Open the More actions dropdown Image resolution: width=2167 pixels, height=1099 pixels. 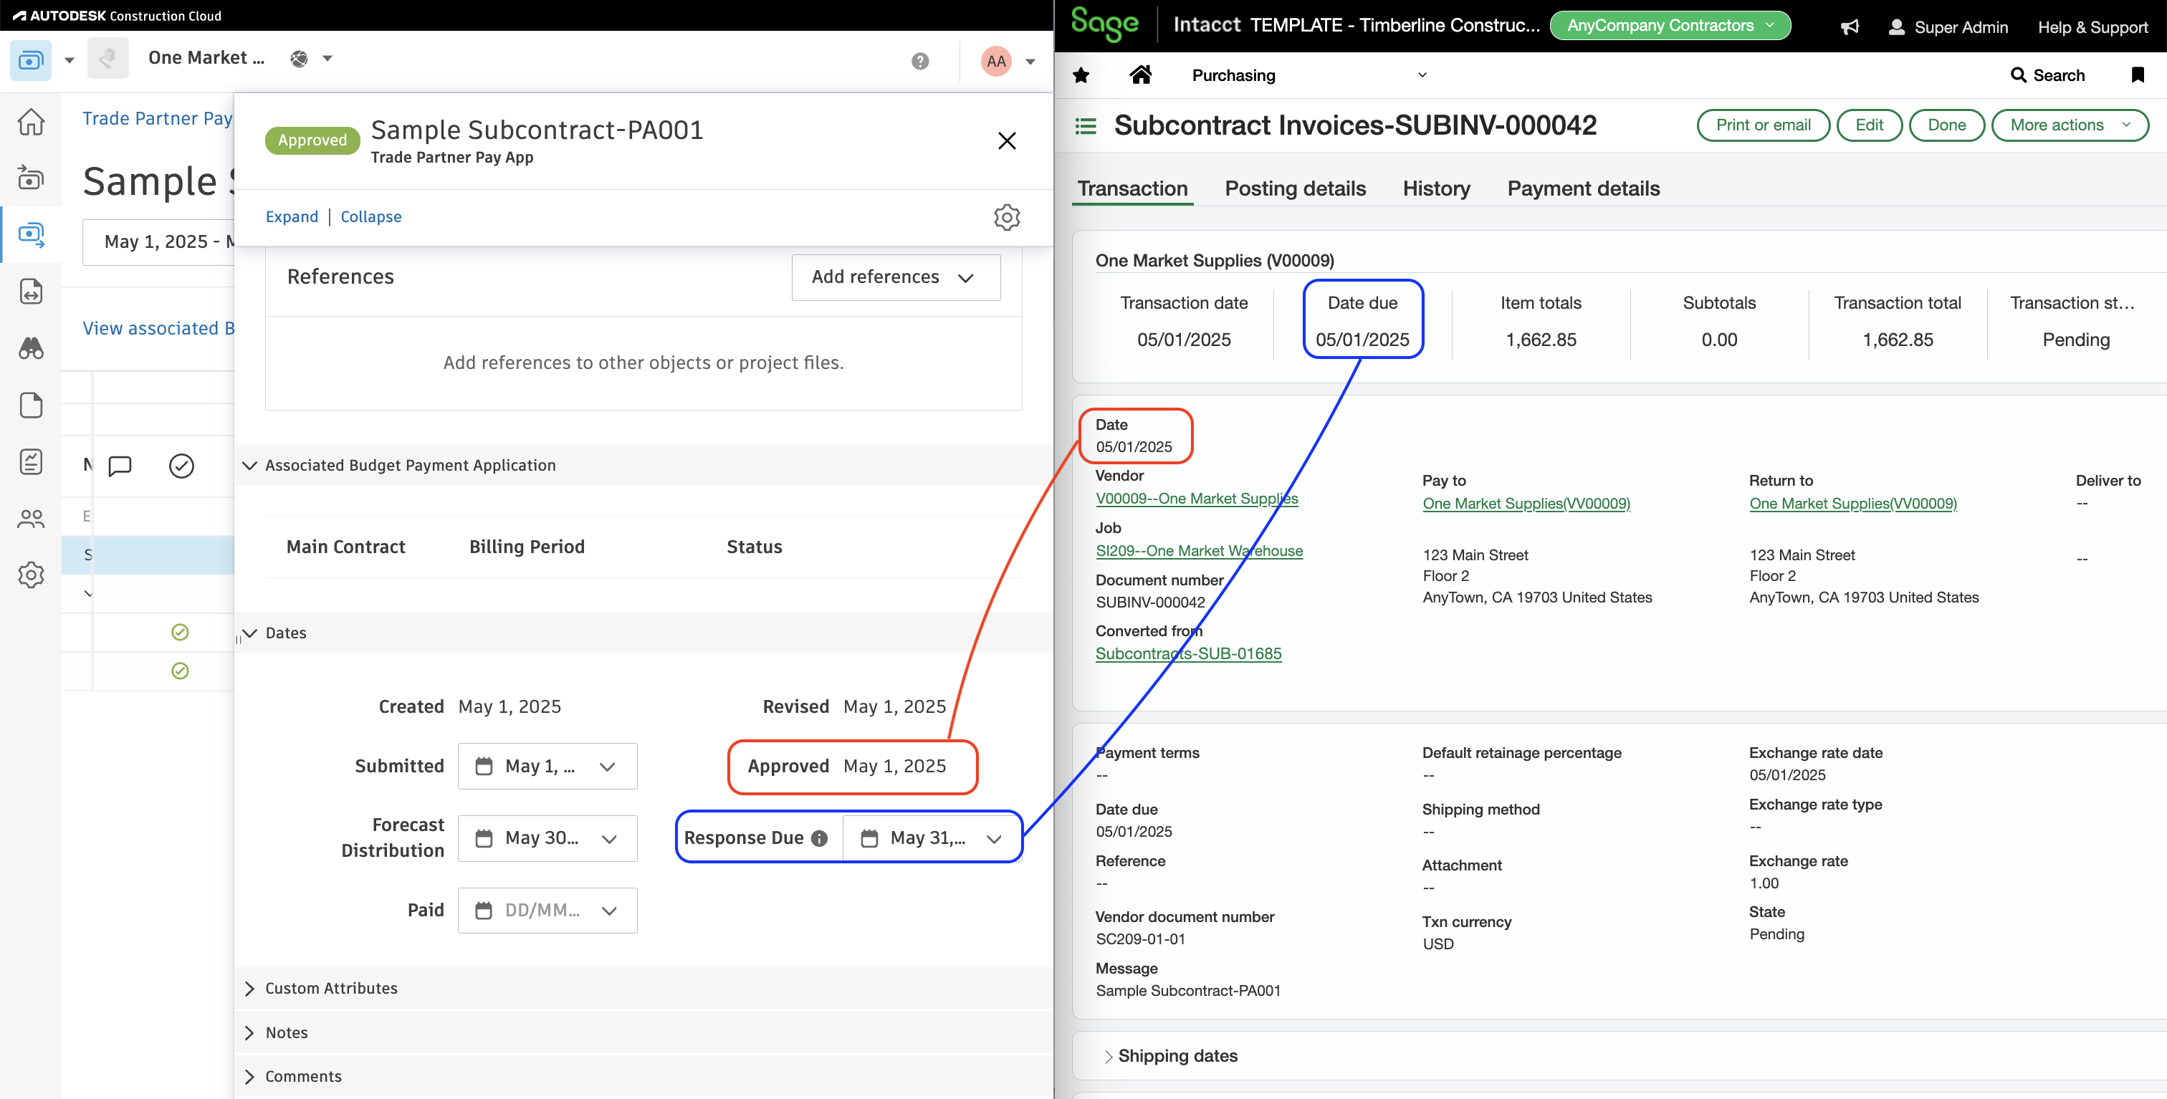2070,125
